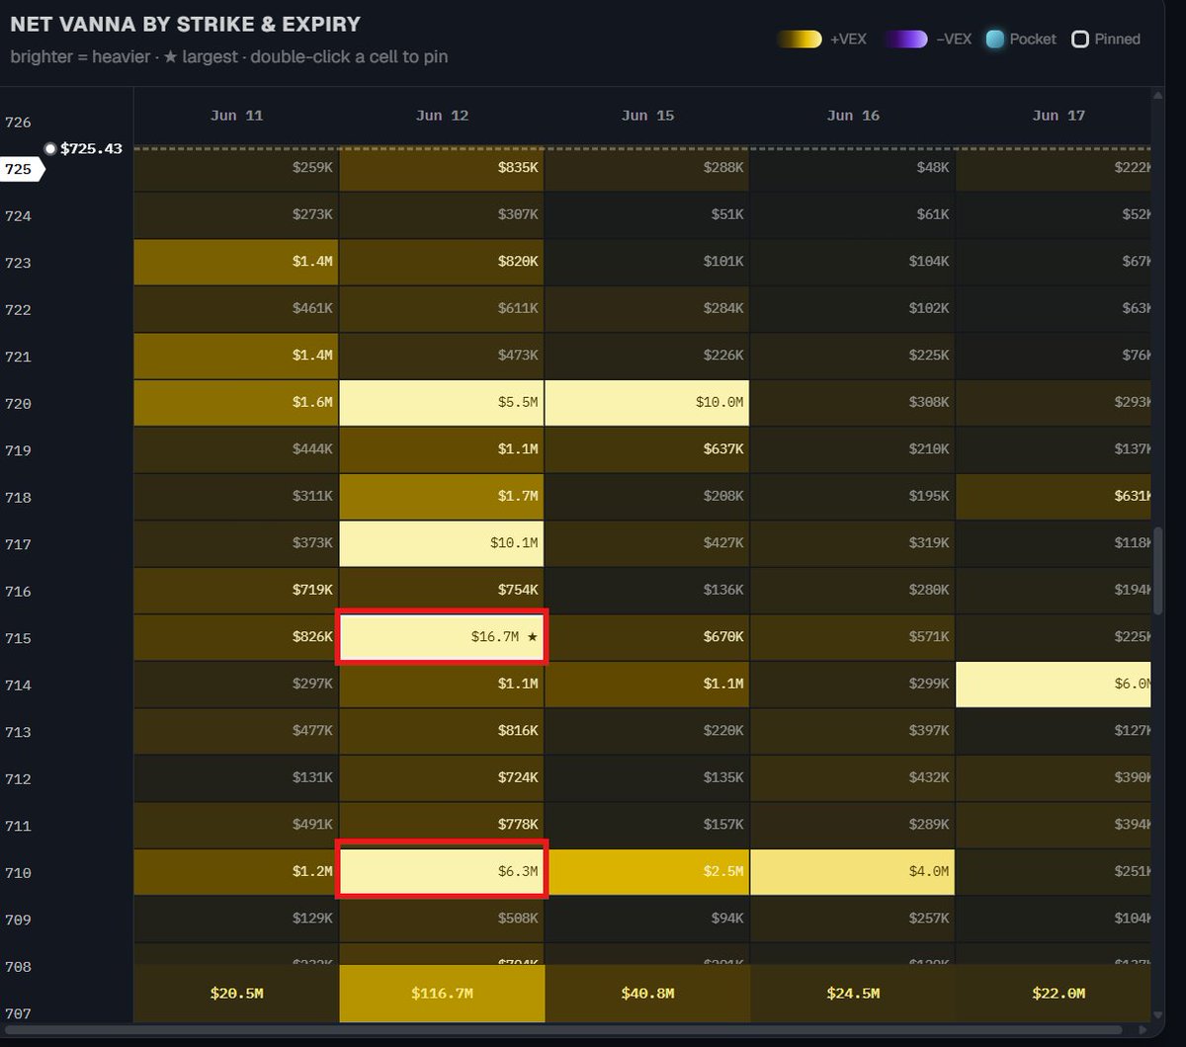Click the $10.0M cell at strike 720
This screenshot has width=1186, height=1047.
tap(647, 403)
